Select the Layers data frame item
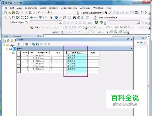This screenshot has width=152, height=116. 13,45
